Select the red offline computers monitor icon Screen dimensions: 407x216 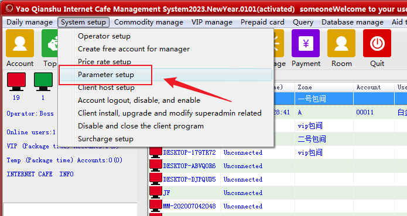coord(16,82)
